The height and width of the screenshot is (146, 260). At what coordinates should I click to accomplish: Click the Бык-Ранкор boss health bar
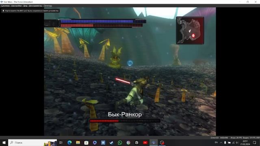pyautogui.click(x=125, y=121)
